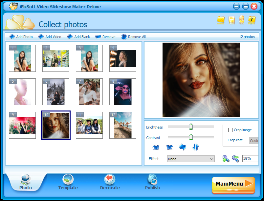The image size is (264, 201).
Task: Click the '12 photos' count text
Action: [247, 37]
